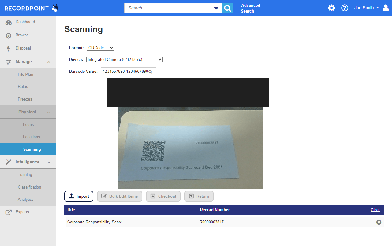The height and width of the screenshot is (246, 392).
Task: Click the Manage sliders icon
Action: tap(9, 62)
